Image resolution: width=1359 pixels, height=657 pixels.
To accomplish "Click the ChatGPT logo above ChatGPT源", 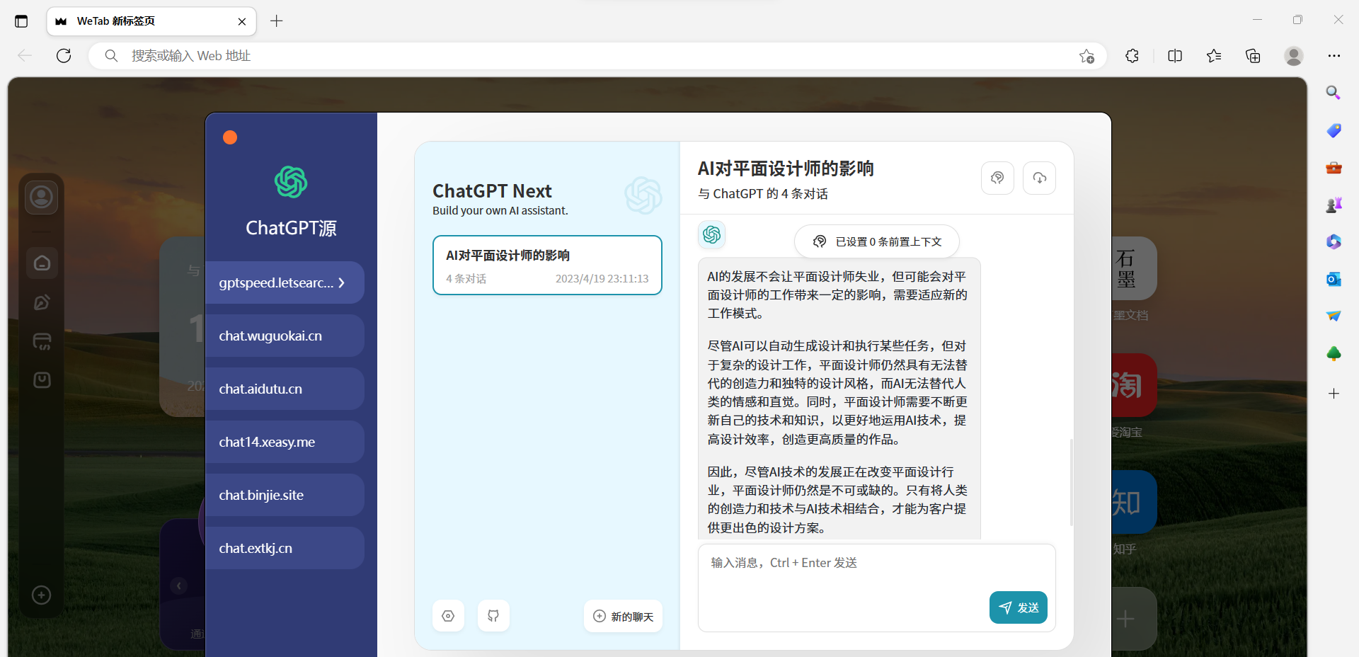I will 291,183.
